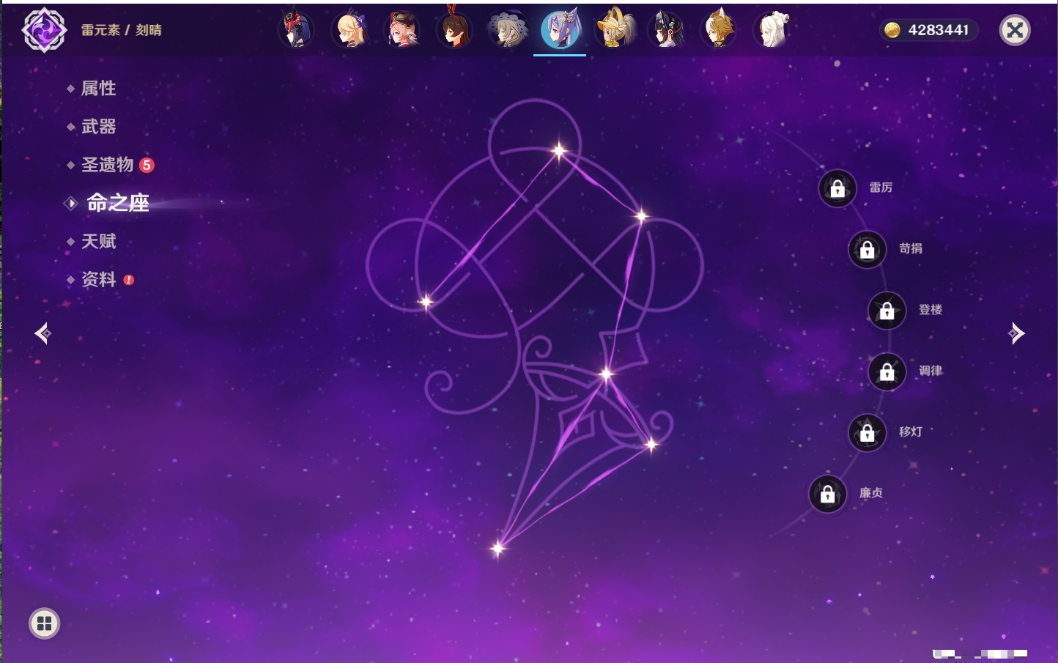This screenshot has width=1058, height=663.
Task: Click the gold Mora coin icon
Action: (x=892, y=30)
